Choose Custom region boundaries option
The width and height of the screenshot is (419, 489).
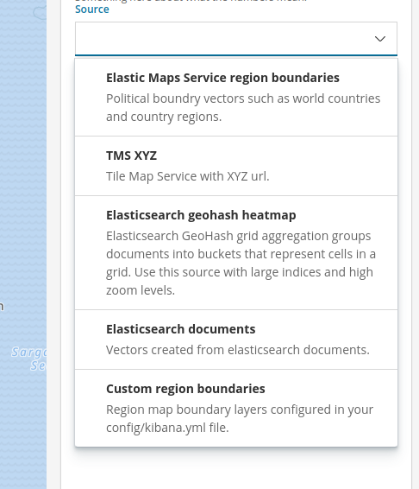click(236, 408)
